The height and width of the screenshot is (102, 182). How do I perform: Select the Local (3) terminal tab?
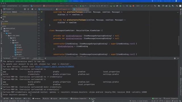pyautogui.click(x=37, y=58)
